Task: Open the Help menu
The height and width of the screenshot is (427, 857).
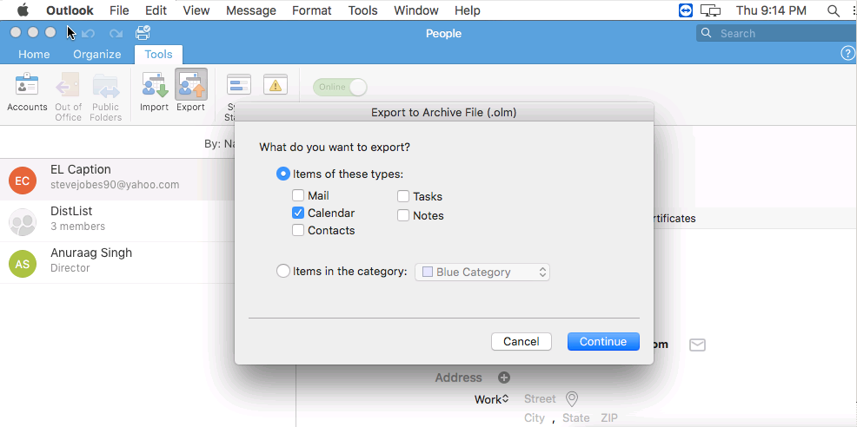Action: (468, 10)
